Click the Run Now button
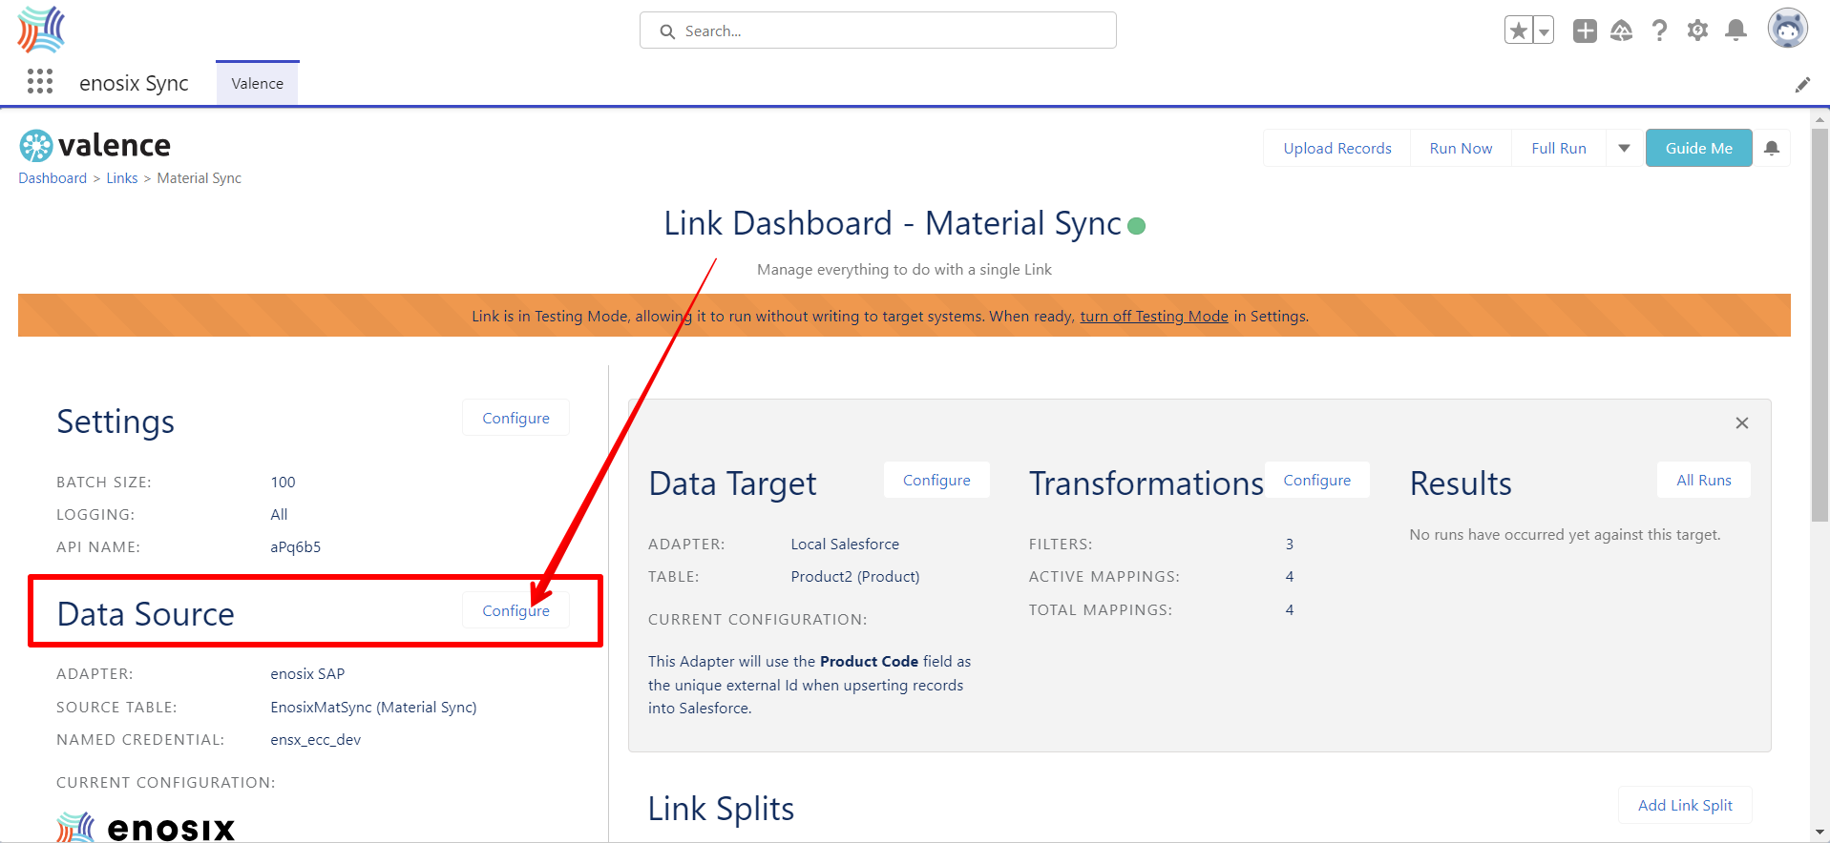This screenshot has height=843, width=1830. click(x=1461, y=148)
